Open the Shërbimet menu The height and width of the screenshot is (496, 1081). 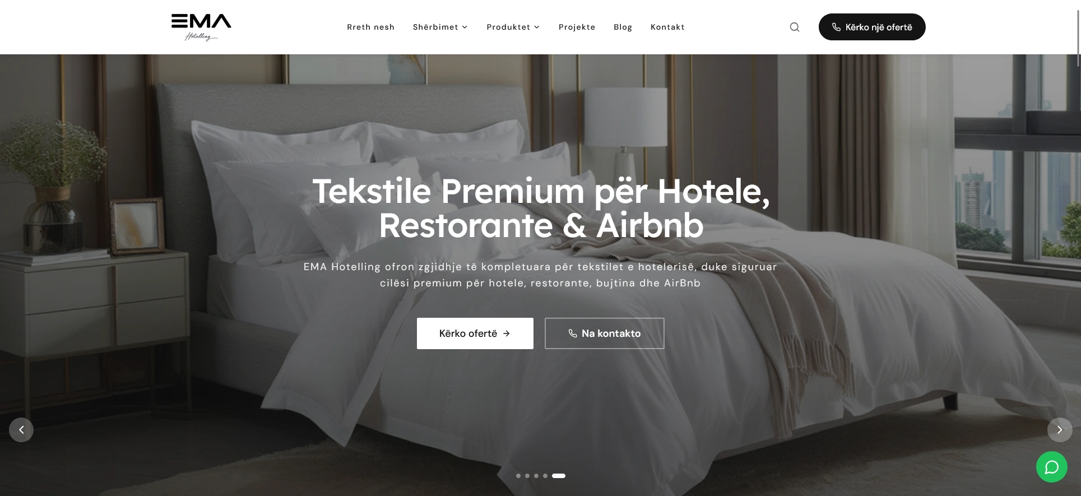pos(435,27)
